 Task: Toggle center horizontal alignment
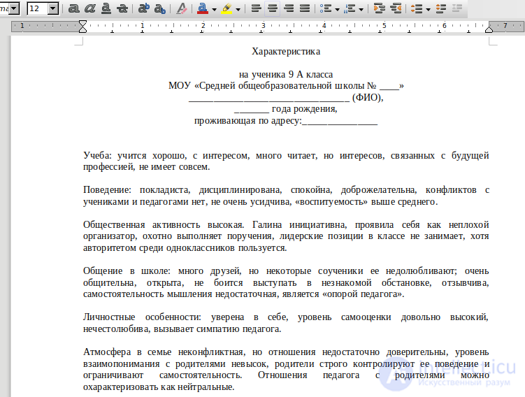[272, 8]
